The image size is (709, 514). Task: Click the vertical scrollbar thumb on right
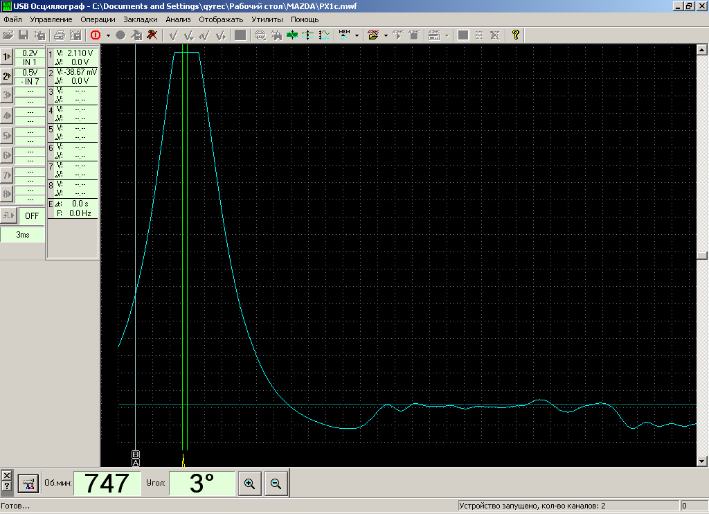pyautogui.click(x=703, y=255)
